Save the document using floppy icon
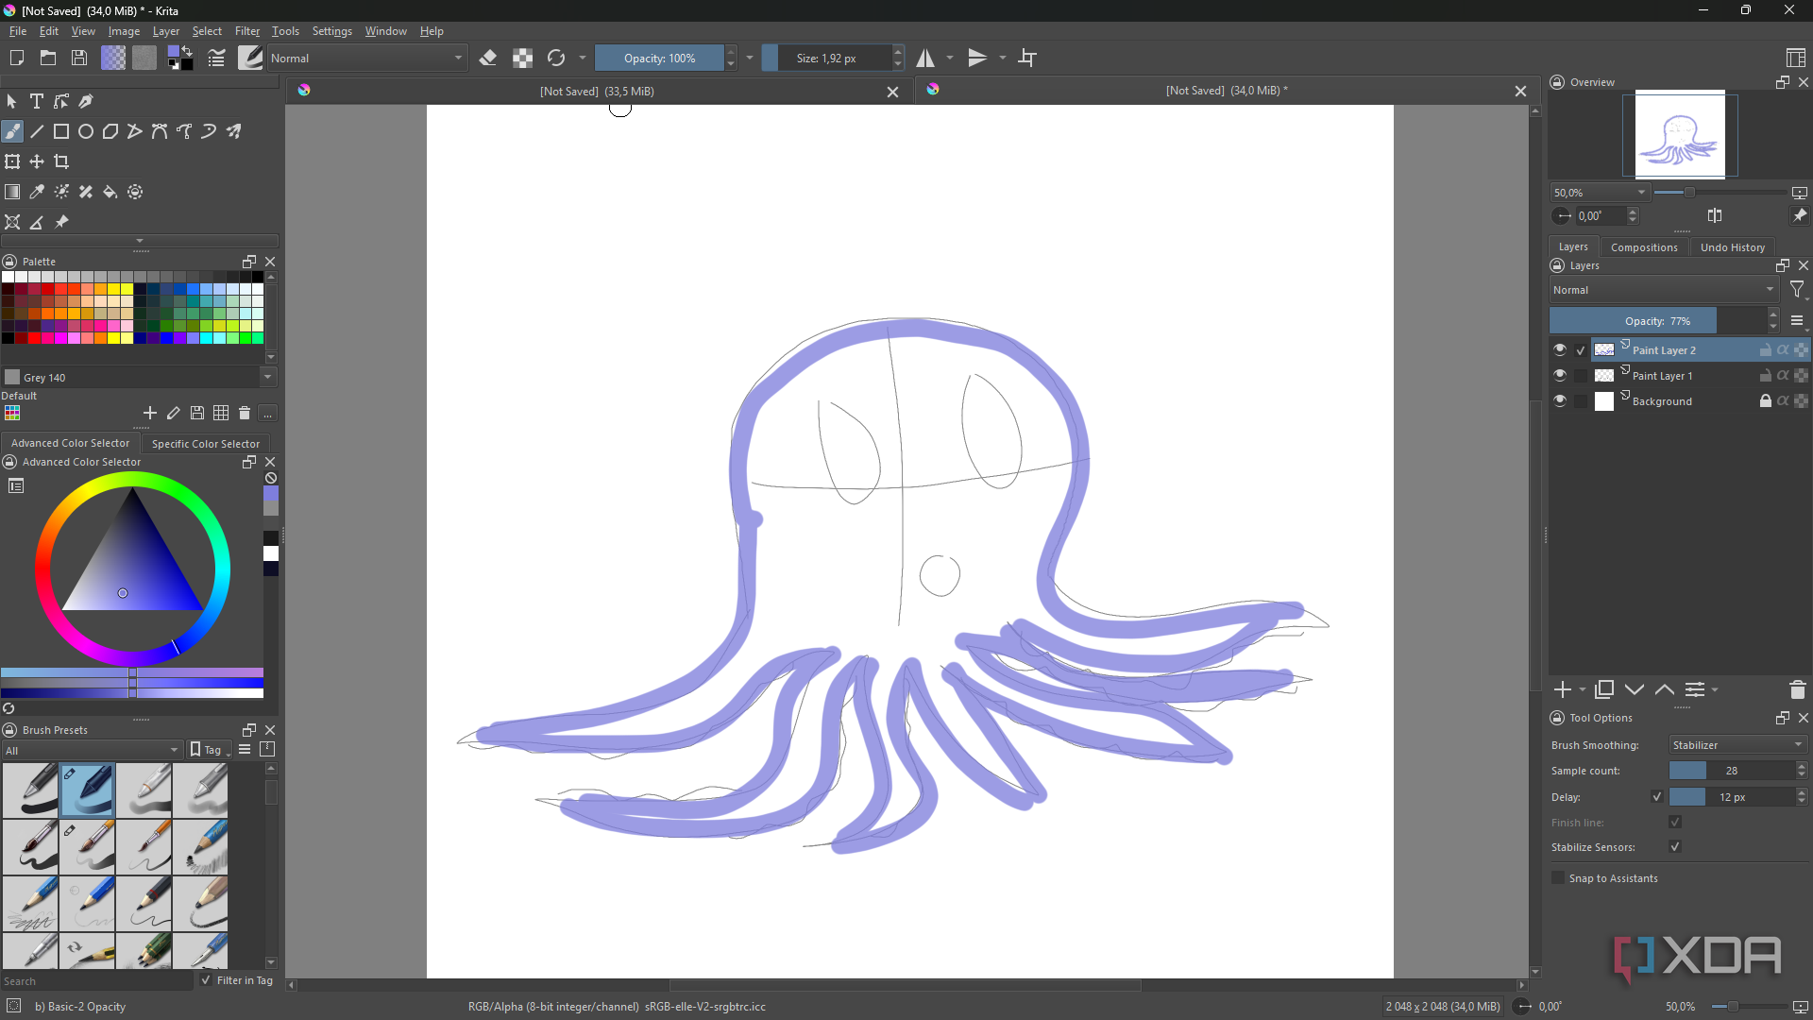Image resolution: width=1813 pixels, height=1020 pixels. (x=79, y=59)
